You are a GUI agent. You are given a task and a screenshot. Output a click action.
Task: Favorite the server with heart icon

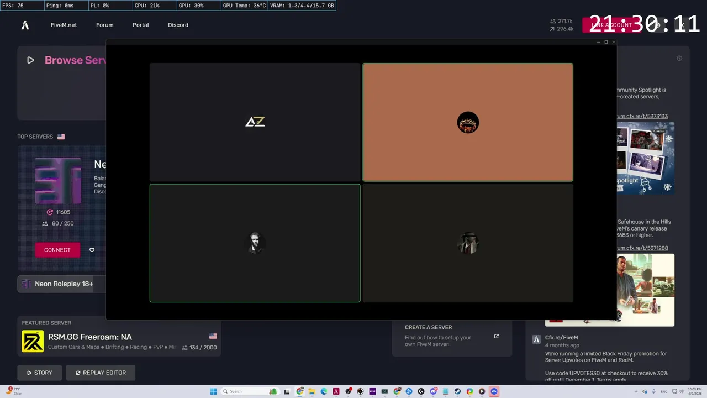[92, 250]
